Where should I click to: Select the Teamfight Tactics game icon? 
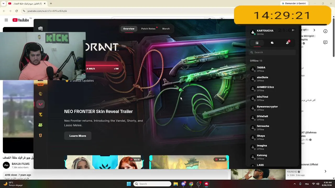40,115
